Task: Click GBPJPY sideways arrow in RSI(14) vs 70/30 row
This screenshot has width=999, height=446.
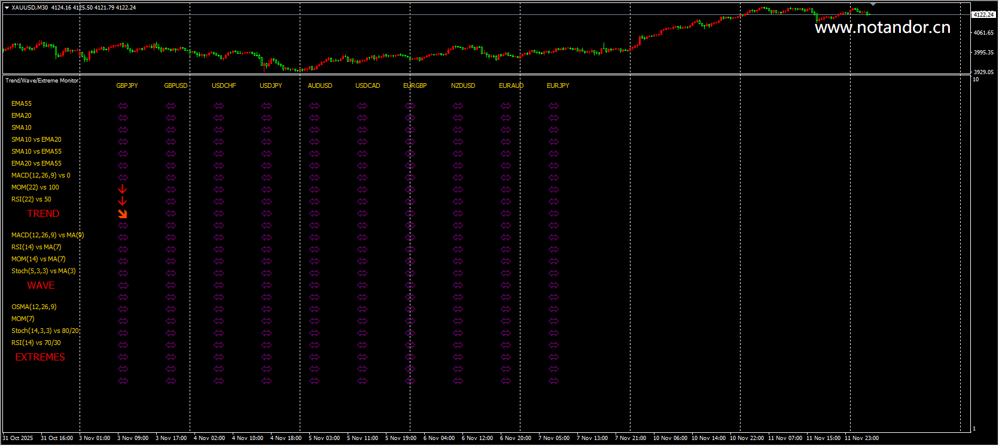Action: [123, 345]
